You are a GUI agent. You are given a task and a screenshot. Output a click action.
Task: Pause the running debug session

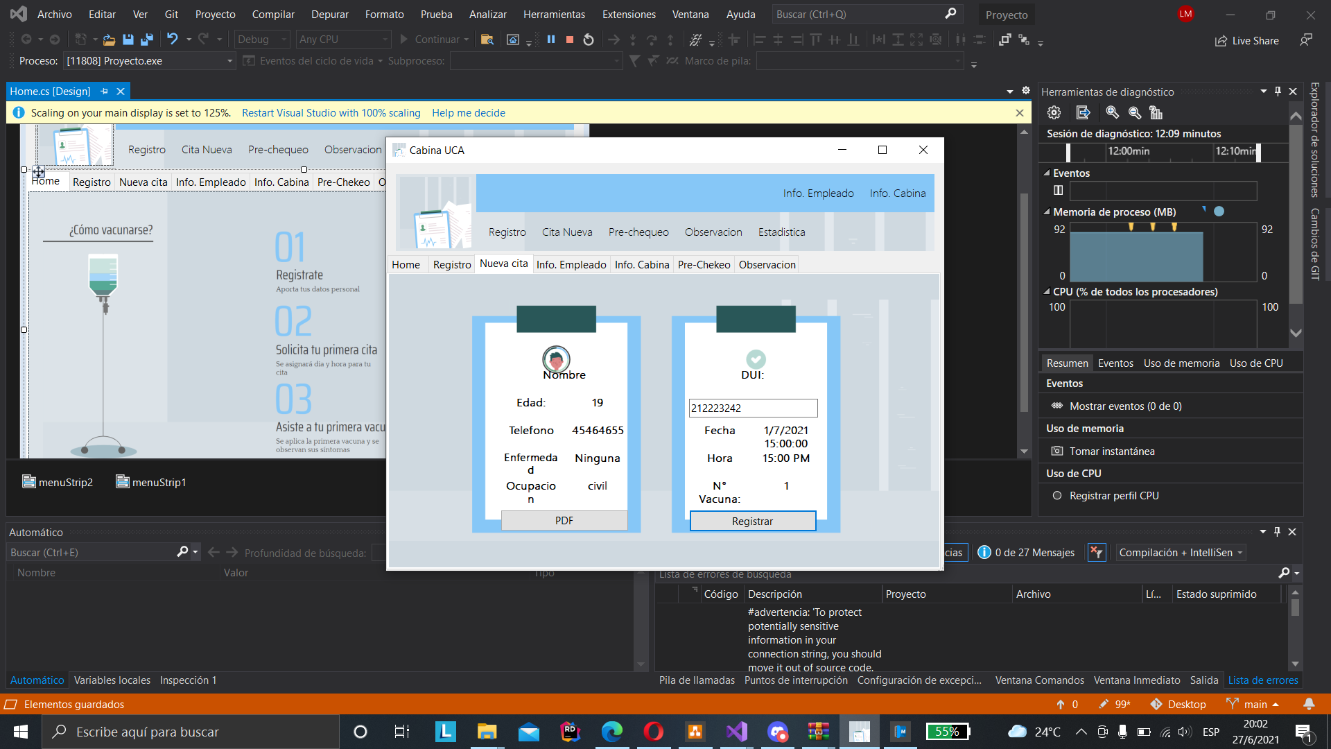pyautogui.click(x=551, y=40)
